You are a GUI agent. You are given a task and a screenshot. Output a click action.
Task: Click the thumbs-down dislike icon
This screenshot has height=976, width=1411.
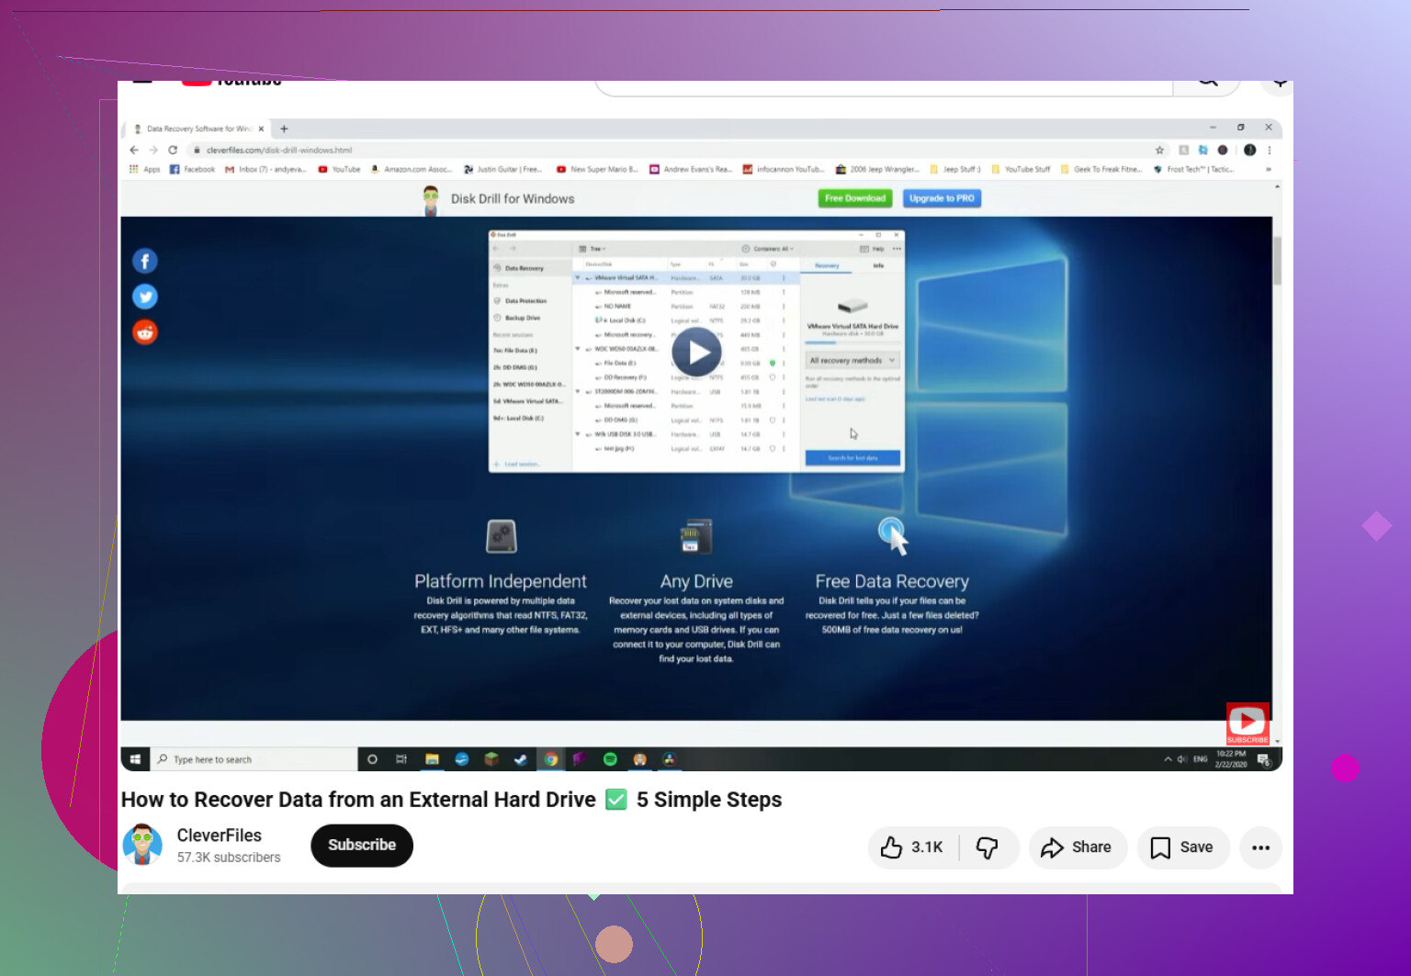pos(988,847)
